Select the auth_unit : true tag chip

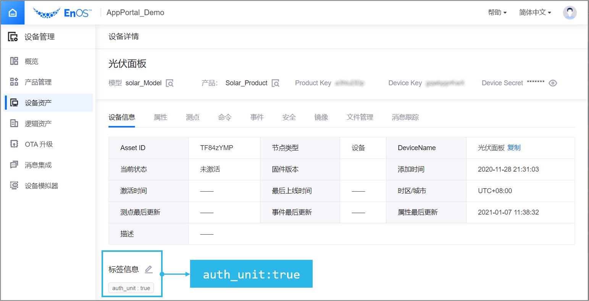point(131,288)
